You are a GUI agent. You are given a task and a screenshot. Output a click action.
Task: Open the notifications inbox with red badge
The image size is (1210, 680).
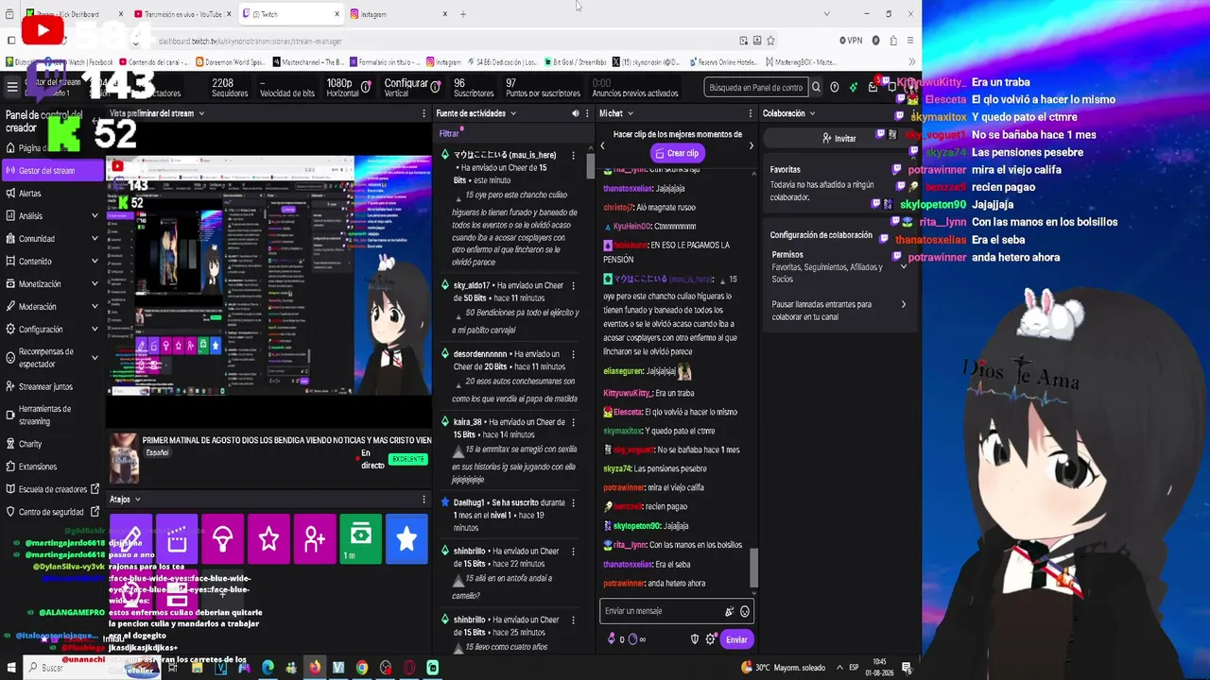[873, 87]
